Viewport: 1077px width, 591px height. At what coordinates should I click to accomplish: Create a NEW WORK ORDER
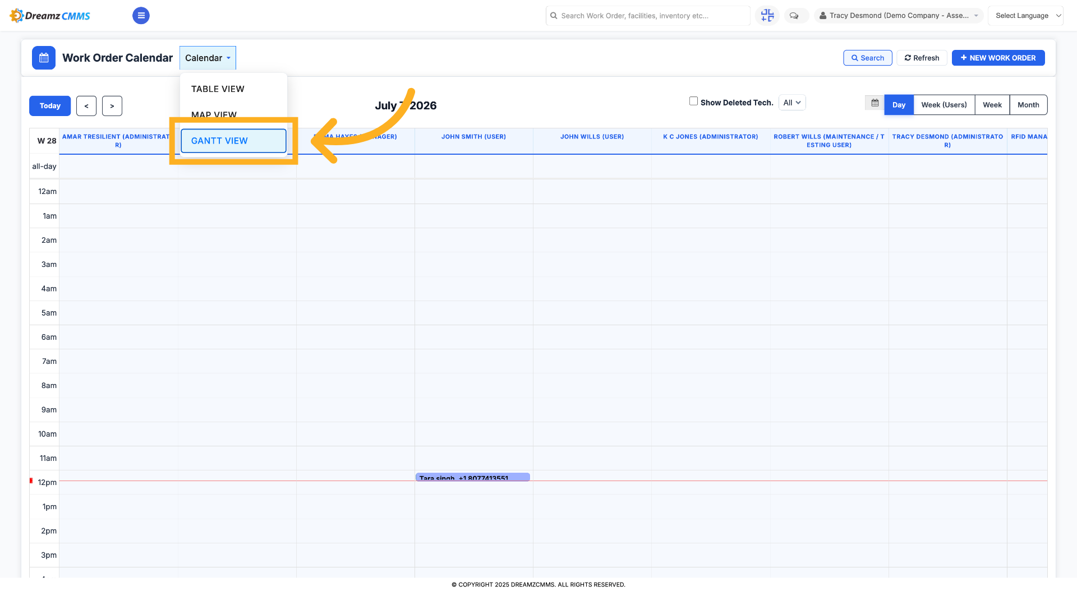(998, 58)
